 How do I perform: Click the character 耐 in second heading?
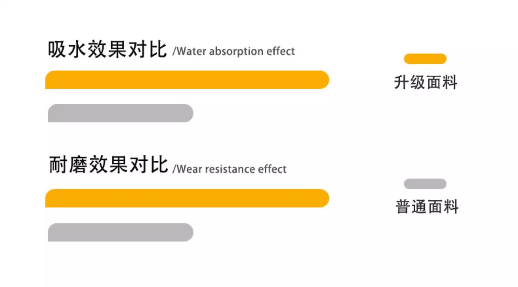[x=58, y=165]
